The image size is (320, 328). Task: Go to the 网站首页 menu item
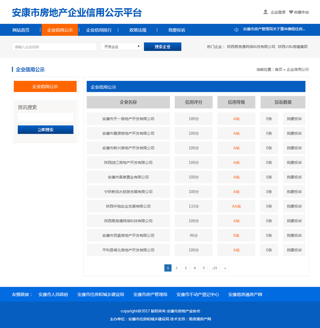(x=21, y=30)
